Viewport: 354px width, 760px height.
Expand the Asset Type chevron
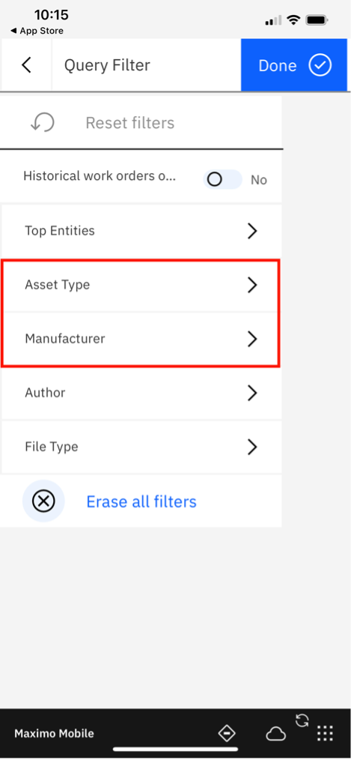[x=251, y=285]
